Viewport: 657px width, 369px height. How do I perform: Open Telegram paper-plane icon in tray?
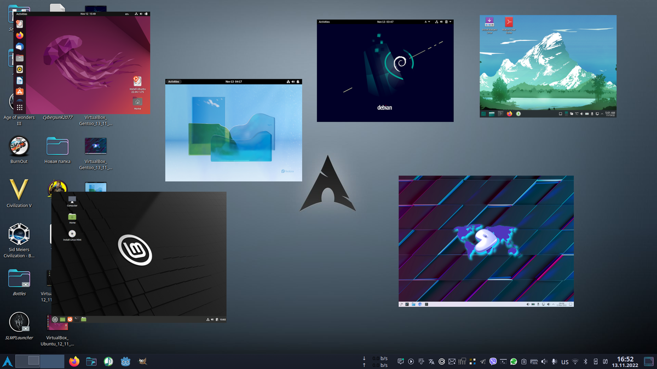click(482, 361)
